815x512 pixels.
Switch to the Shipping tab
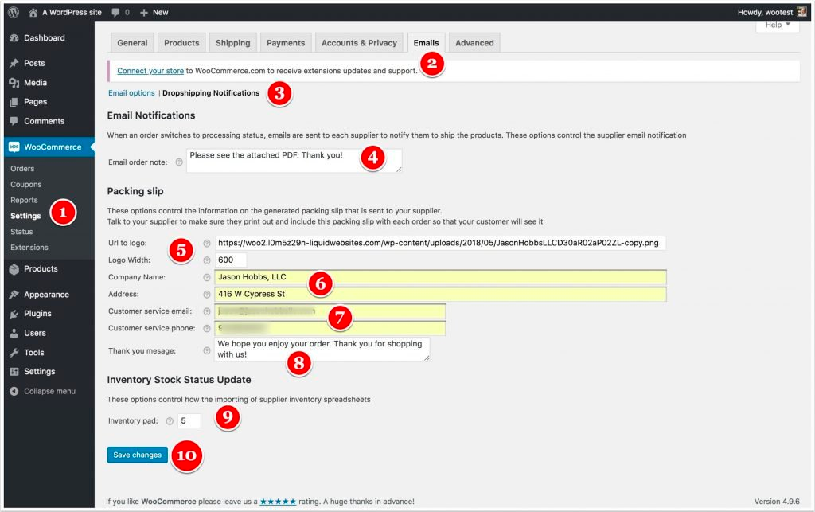coord(233,43)
